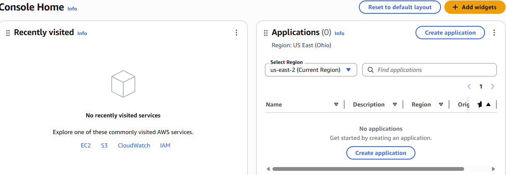Click the Region column header

(x=421, y=104)
